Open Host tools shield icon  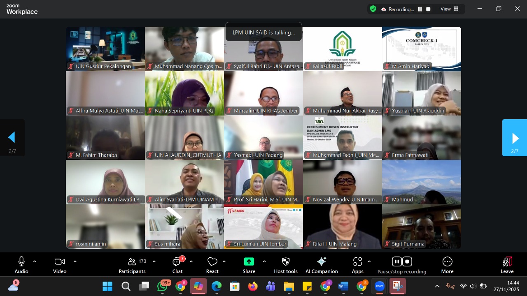[286, 265]
